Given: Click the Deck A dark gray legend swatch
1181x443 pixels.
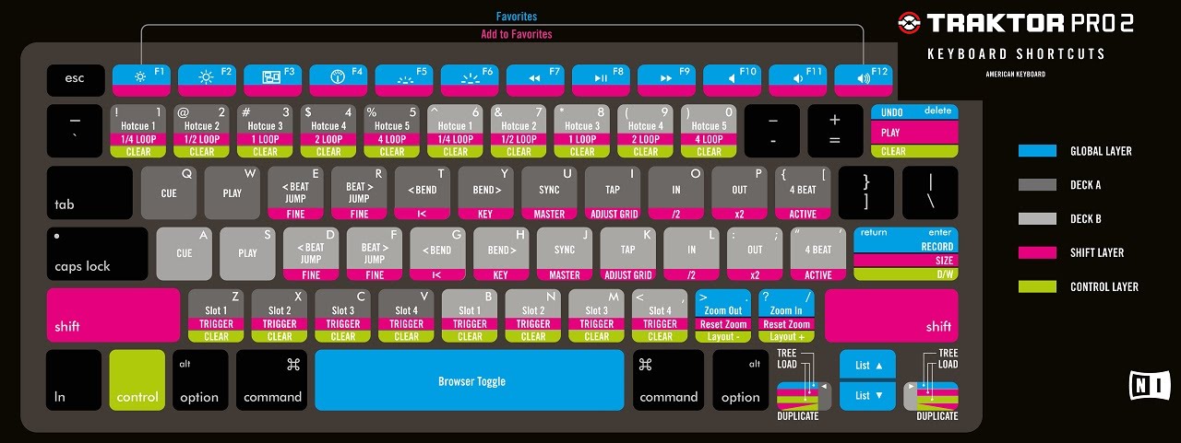Looking at the screenshot, I should 1037,185.
